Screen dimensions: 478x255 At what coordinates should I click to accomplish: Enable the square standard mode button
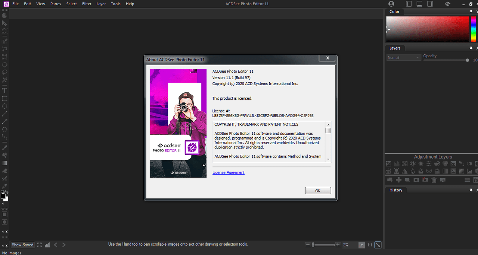pyautogui.click(x=4, y=214)
